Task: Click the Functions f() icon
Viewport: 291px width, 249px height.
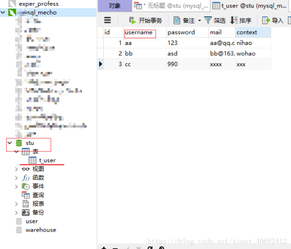Action: coord(26,178)
